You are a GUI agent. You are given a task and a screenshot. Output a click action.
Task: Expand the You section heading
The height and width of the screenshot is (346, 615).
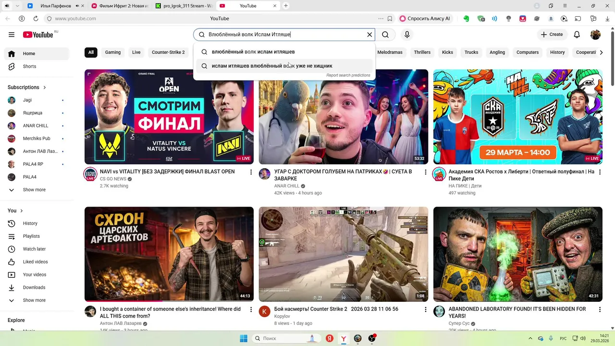click(15, 210)
